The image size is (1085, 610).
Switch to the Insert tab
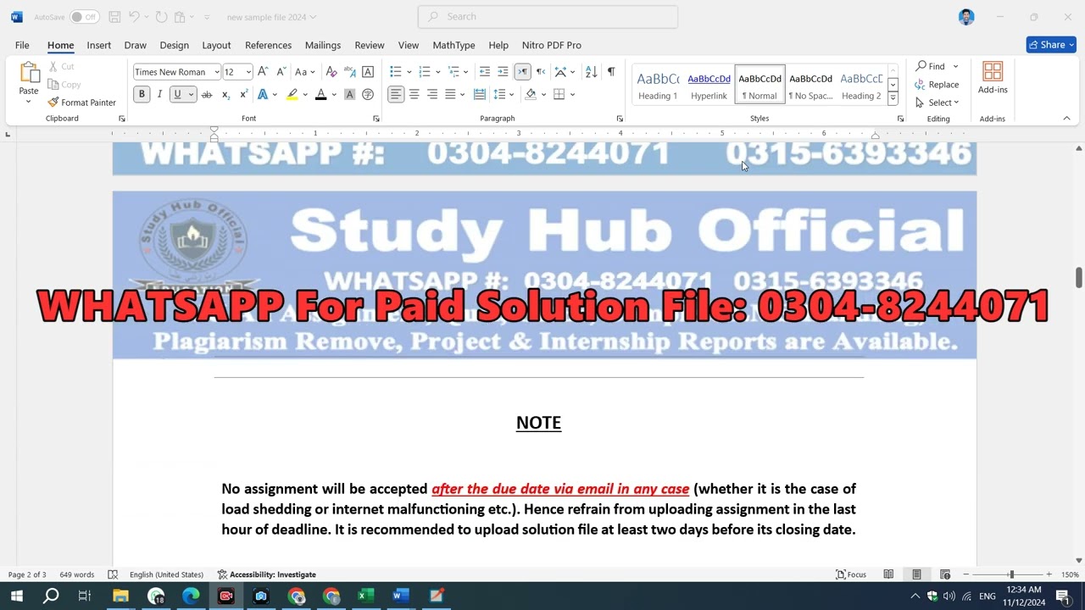98,45
